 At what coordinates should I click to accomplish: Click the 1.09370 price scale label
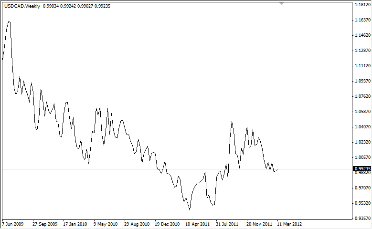[x=362, y=81]
